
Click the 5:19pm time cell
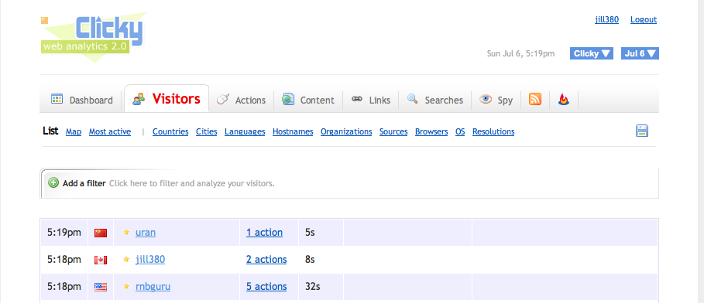click(64, 233)
